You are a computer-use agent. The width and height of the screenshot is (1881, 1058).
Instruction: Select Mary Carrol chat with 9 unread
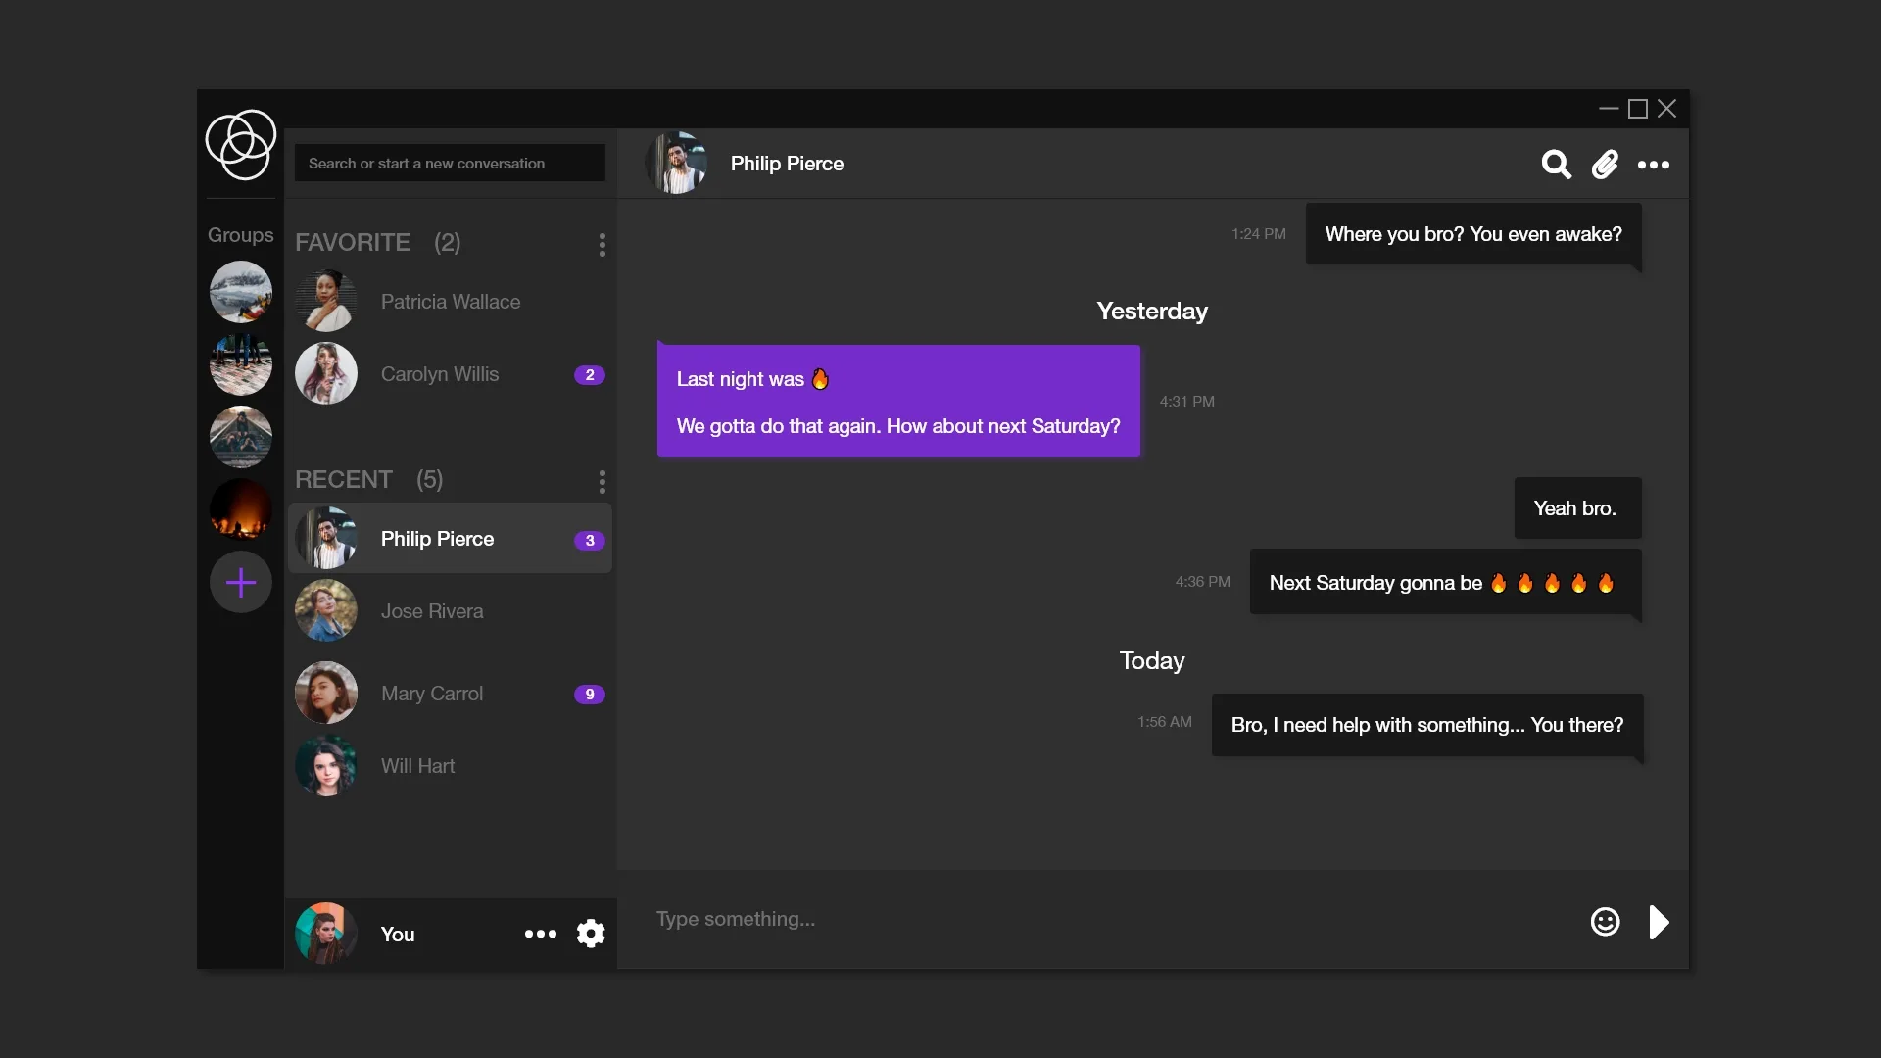click(x=451, y=694)
